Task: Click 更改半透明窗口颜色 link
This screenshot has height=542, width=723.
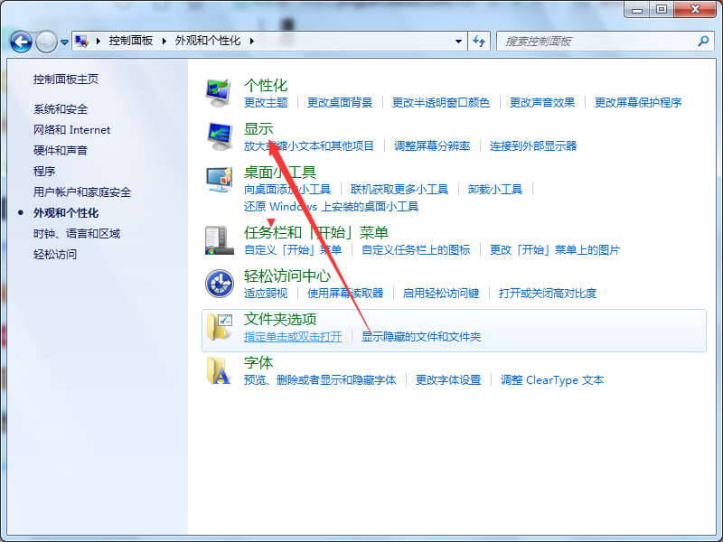Action: (x=441, y=102)
